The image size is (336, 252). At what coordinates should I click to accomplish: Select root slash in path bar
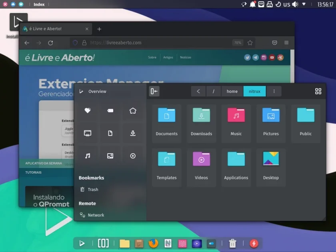(214, 91)
